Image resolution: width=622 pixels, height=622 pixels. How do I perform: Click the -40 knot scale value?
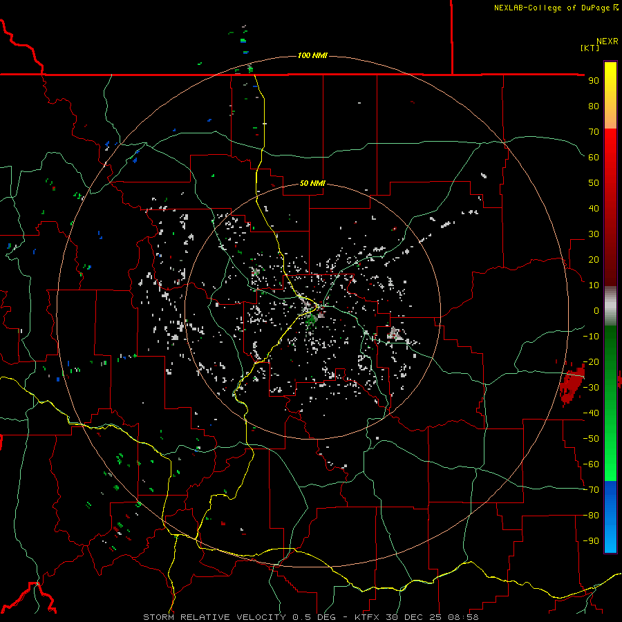tap(591, 413)
